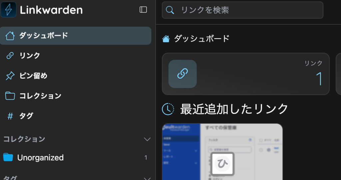Click the blue folder icon for Unorganized
341x180 pixels.
[8, 157]
